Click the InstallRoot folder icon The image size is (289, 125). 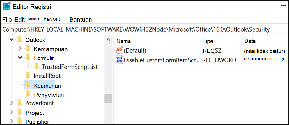click(x=28, y=76)
